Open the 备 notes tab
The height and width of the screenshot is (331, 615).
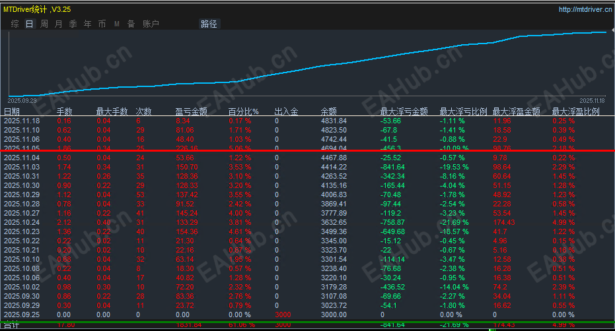point(131,24)
